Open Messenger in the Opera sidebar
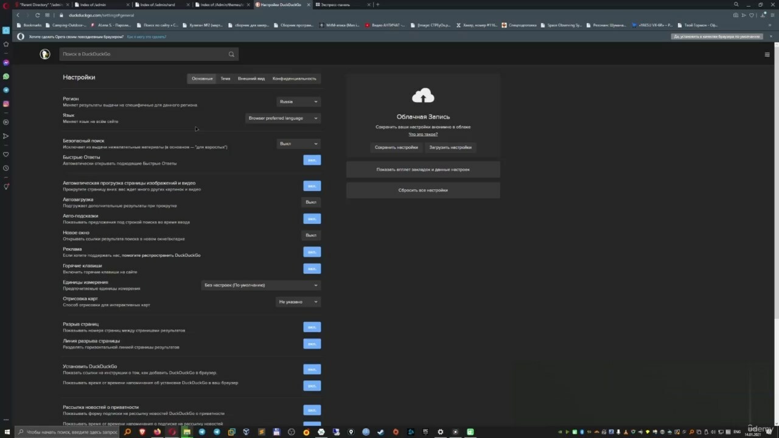This screenshot has width=779, height=438. pyautogui.click(x=6, y=63)
